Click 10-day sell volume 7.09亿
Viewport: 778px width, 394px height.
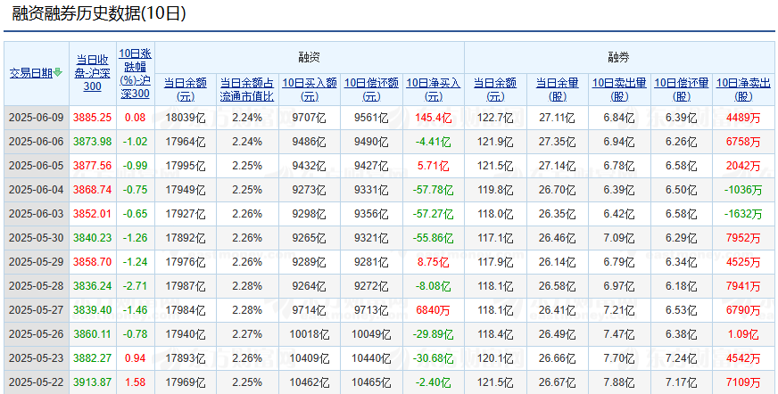coord(619,238)
